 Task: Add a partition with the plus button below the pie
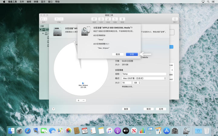coord(78,100)
